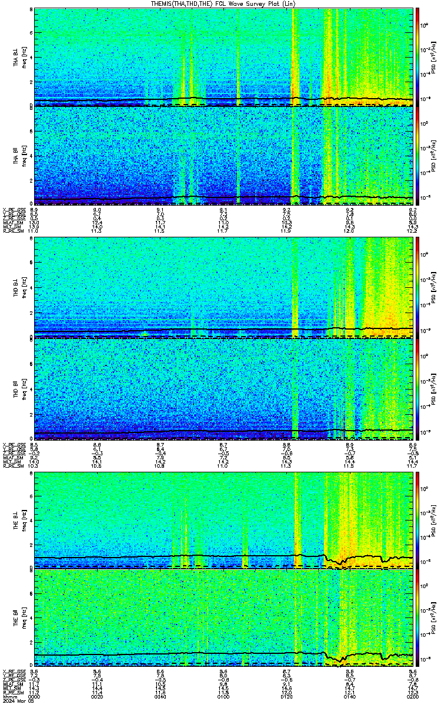
Task: Click the 0100 time tick label
Action: click(223, 697)
